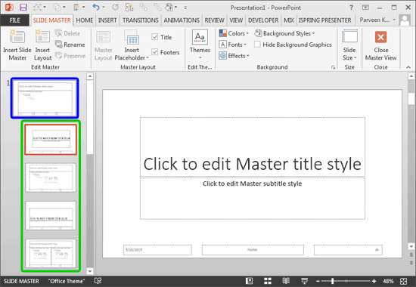Toggle the Title checkbox

(x=154, y=37)
